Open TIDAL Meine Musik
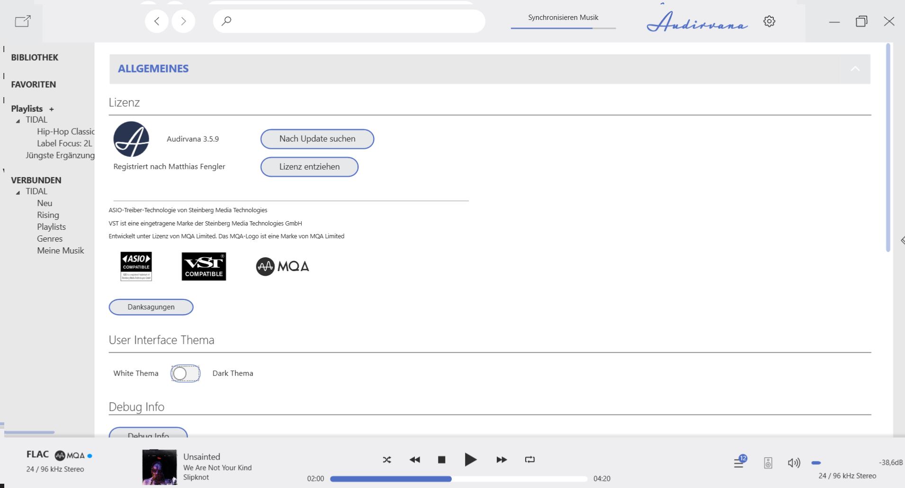Viewport: 905px width, 488px height. tap(61, 251)
